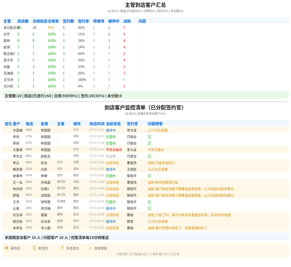
Task: Click customer name 许国雄
Action: coord(17,130)
